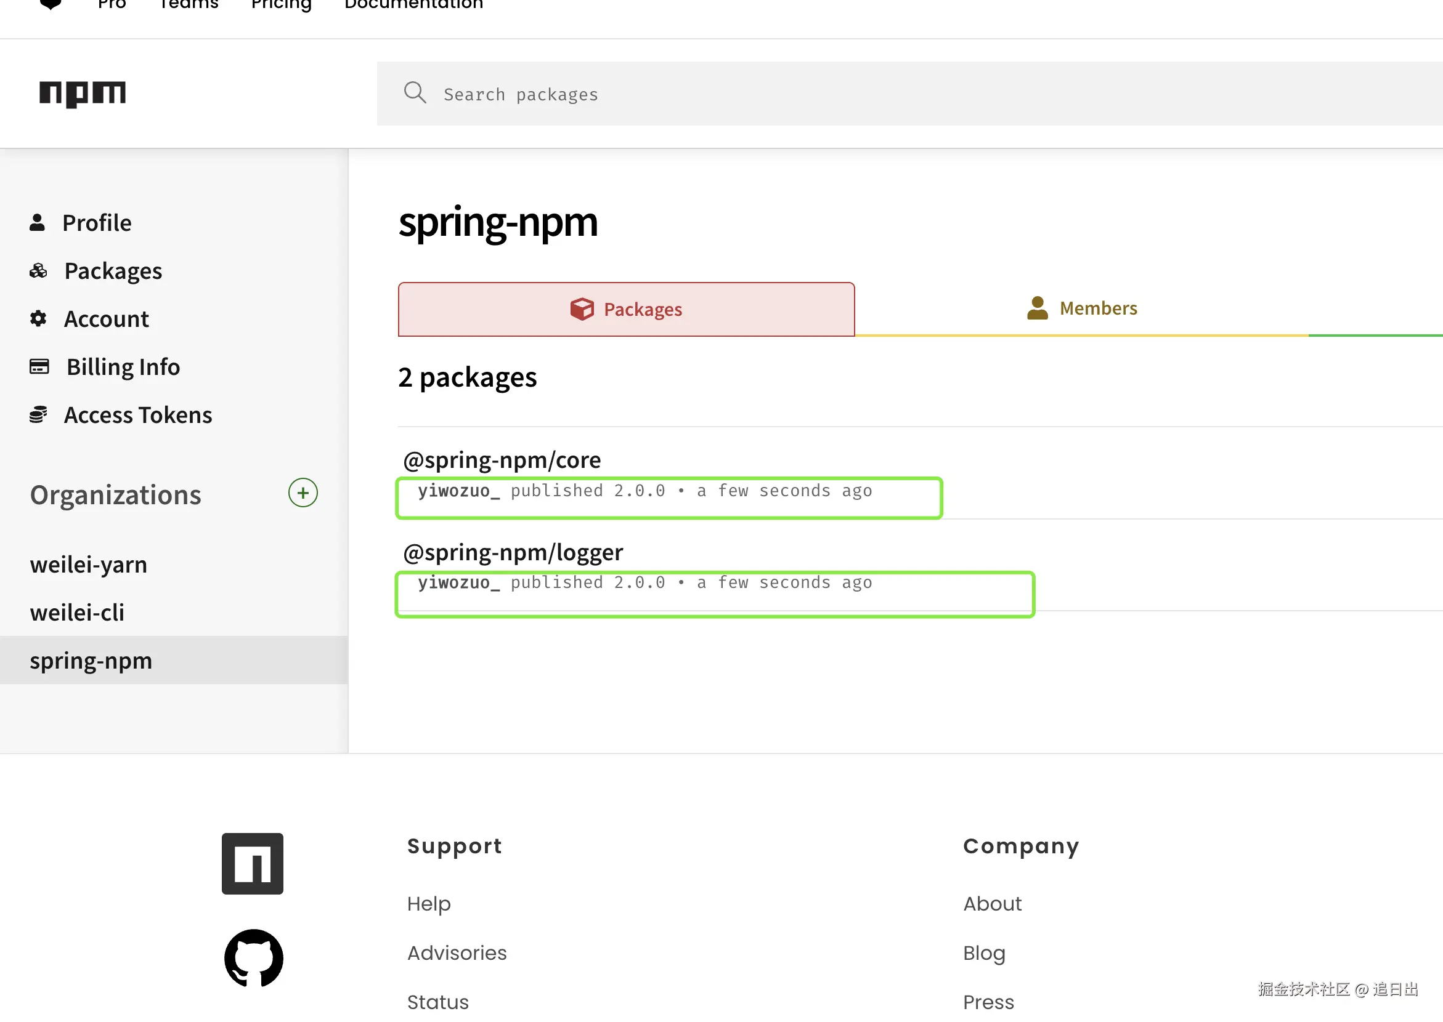Open Access Tokens in the sidebar
The width and height of the screenshot is (1443, 1022).
(138, 415)
